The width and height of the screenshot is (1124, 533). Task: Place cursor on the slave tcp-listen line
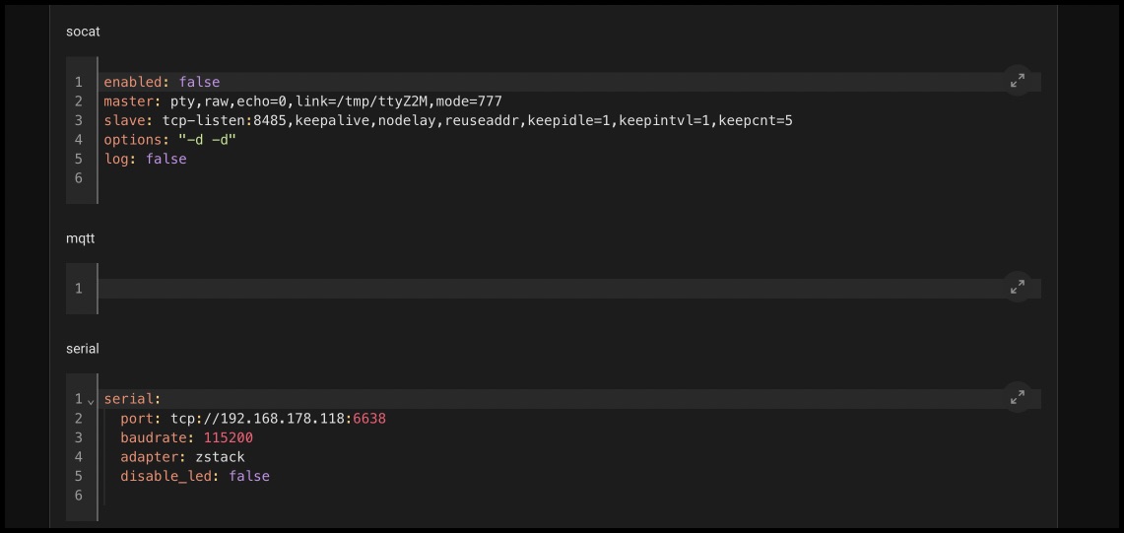[x=448, y=120]
